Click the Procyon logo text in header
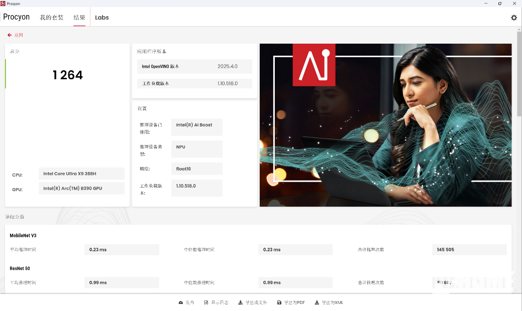 (x=17, y=17)
